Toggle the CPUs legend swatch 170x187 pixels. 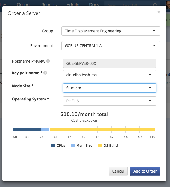pyautogui.click(x=53, y=146)
